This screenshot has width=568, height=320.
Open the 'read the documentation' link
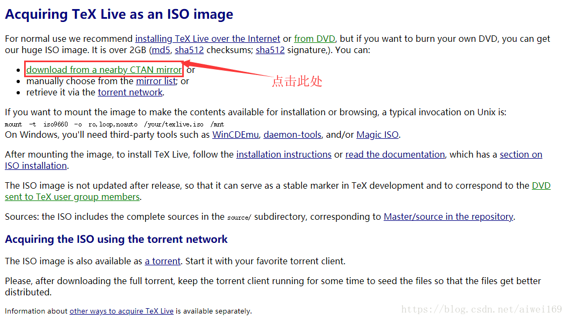[x=395, y=154]
